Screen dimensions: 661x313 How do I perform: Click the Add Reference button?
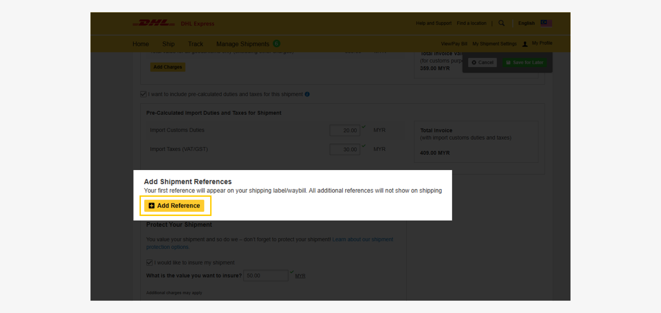[x=174, y=206]
